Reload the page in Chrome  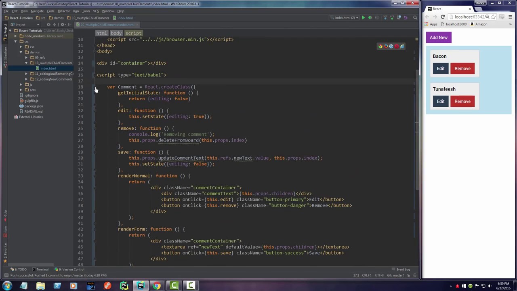443,17
